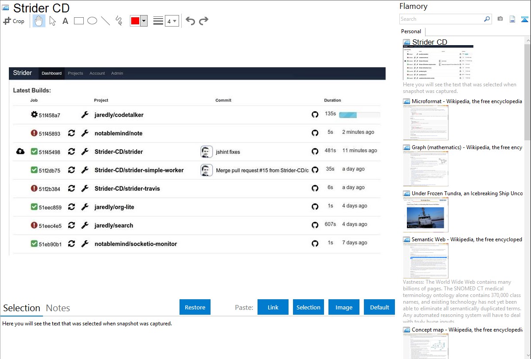The image size is (531, 359).
Task: Pick the rectangle drawing tool
Action: click(x=78, y=21)
